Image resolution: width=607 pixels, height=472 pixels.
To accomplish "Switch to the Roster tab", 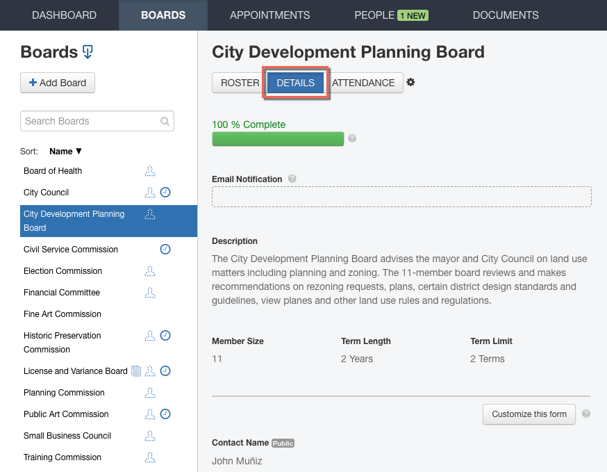I will pos(240,82).
